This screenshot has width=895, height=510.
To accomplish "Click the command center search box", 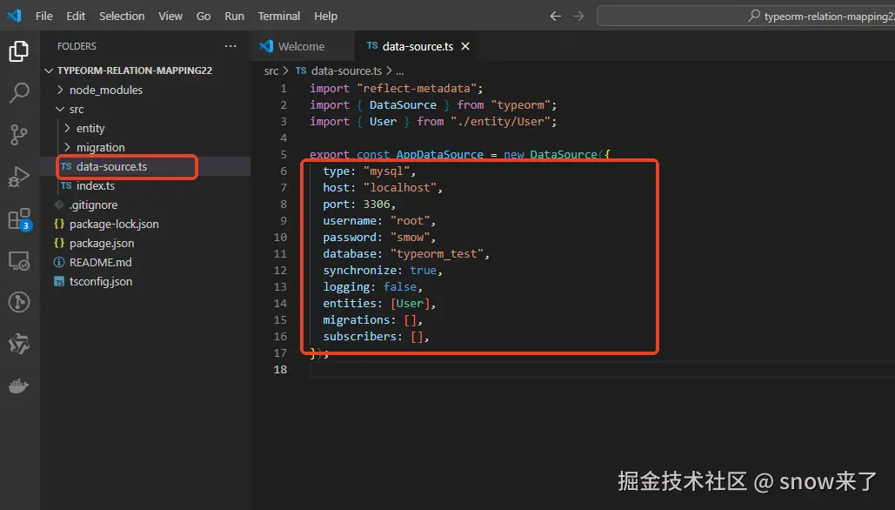I will [745, 16].
